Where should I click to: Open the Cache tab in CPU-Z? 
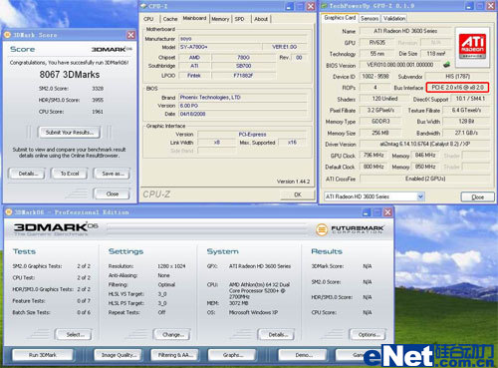coord(170,19)
